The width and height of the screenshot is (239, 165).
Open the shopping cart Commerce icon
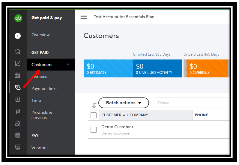click(x=18, y=111)
